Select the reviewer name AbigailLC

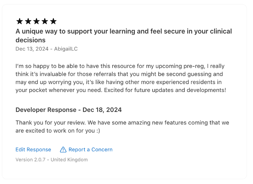(x=66, y=49)
